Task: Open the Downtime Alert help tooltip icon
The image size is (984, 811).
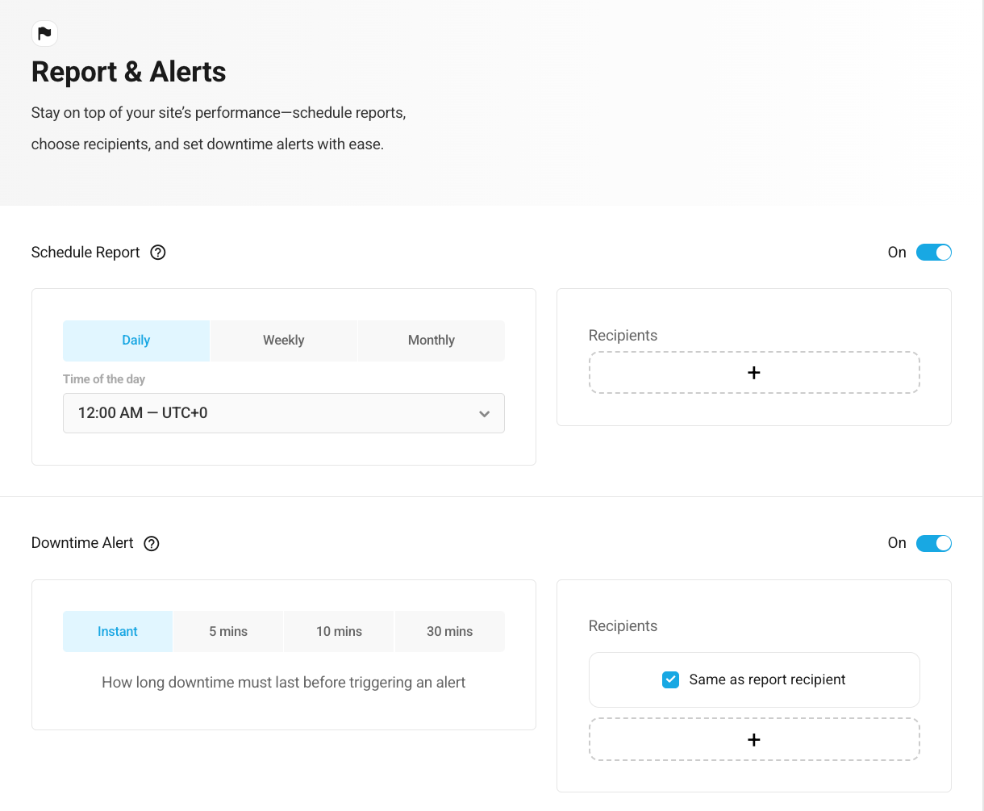Action: point(152,544)
